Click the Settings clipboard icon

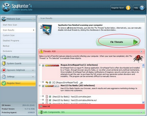4,77
